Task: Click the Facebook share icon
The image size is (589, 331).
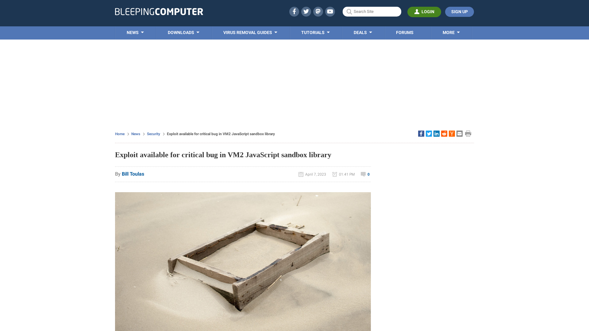Action: pyautogui.click(x=421, y=133)
